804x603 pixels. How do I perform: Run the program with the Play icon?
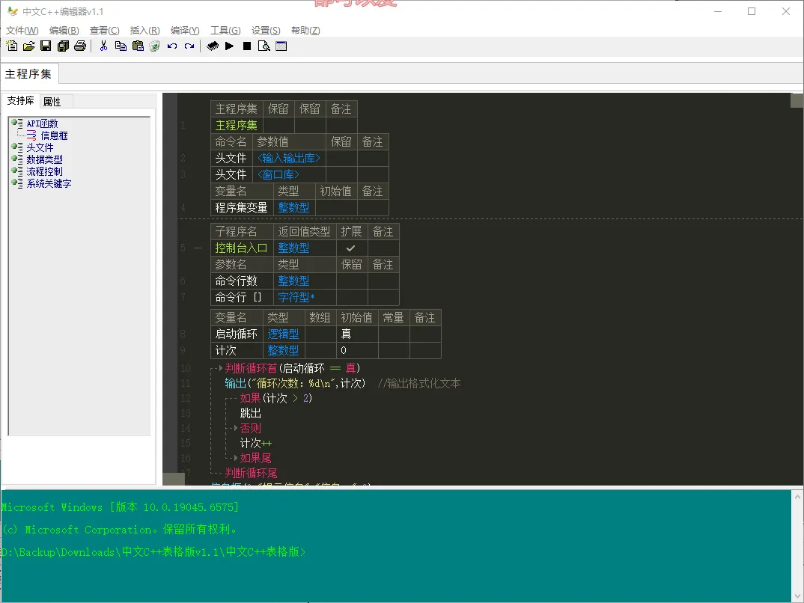tap(229, 46)
